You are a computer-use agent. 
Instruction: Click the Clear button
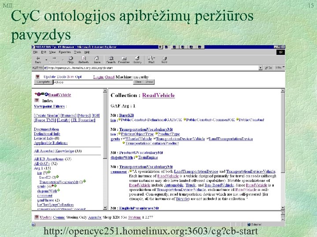click(x=139, y=82)
